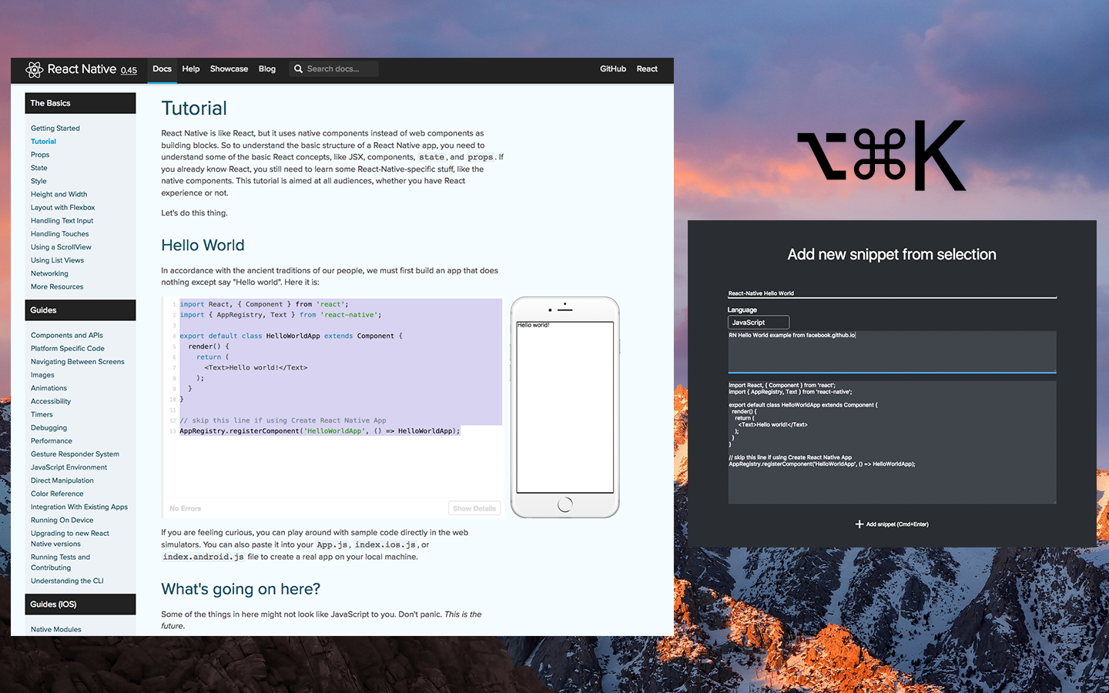Open Gesture Responder System link
Viewport: 1109px width, 693px height.
click(x=75, y=454)
